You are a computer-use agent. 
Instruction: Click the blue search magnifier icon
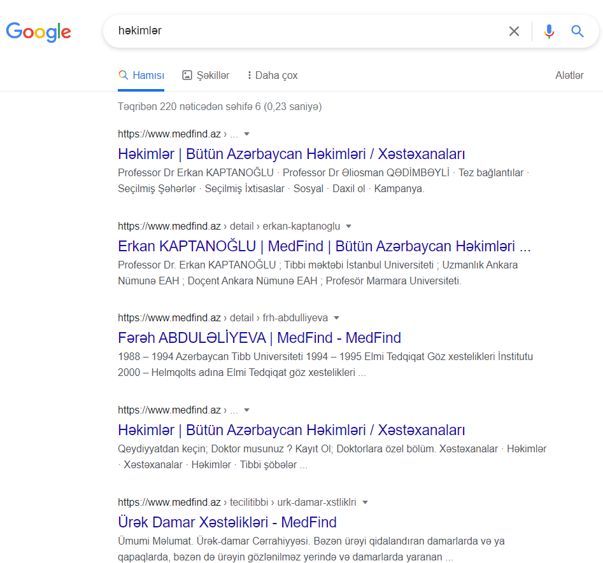tap(578, 31)
